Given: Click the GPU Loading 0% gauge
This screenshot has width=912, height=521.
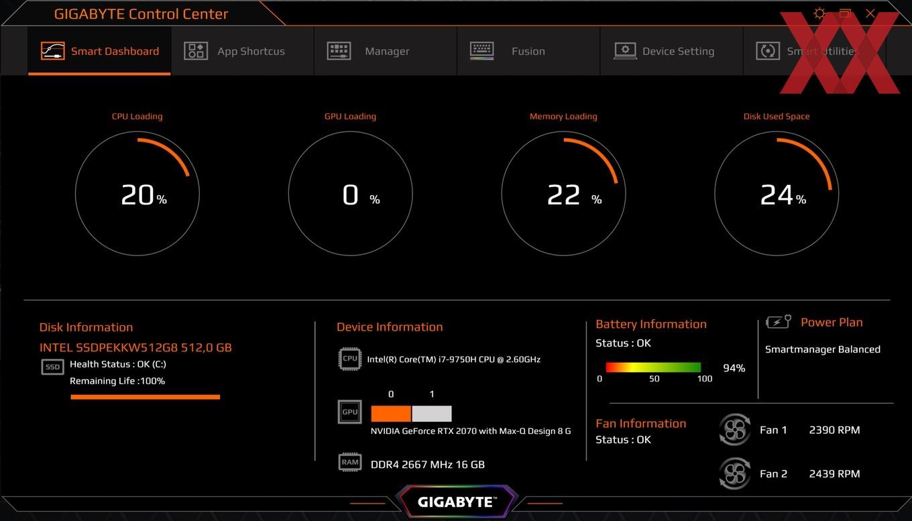Looking at the screenshot, I should tap(351, 194).
